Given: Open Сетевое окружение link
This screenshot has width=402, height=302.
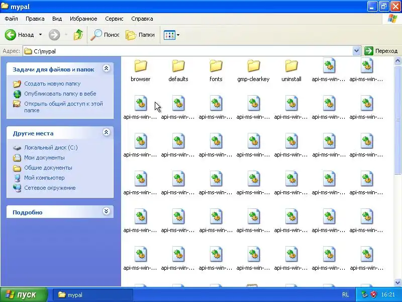Looking at the screenshot, I should (50, 188).
